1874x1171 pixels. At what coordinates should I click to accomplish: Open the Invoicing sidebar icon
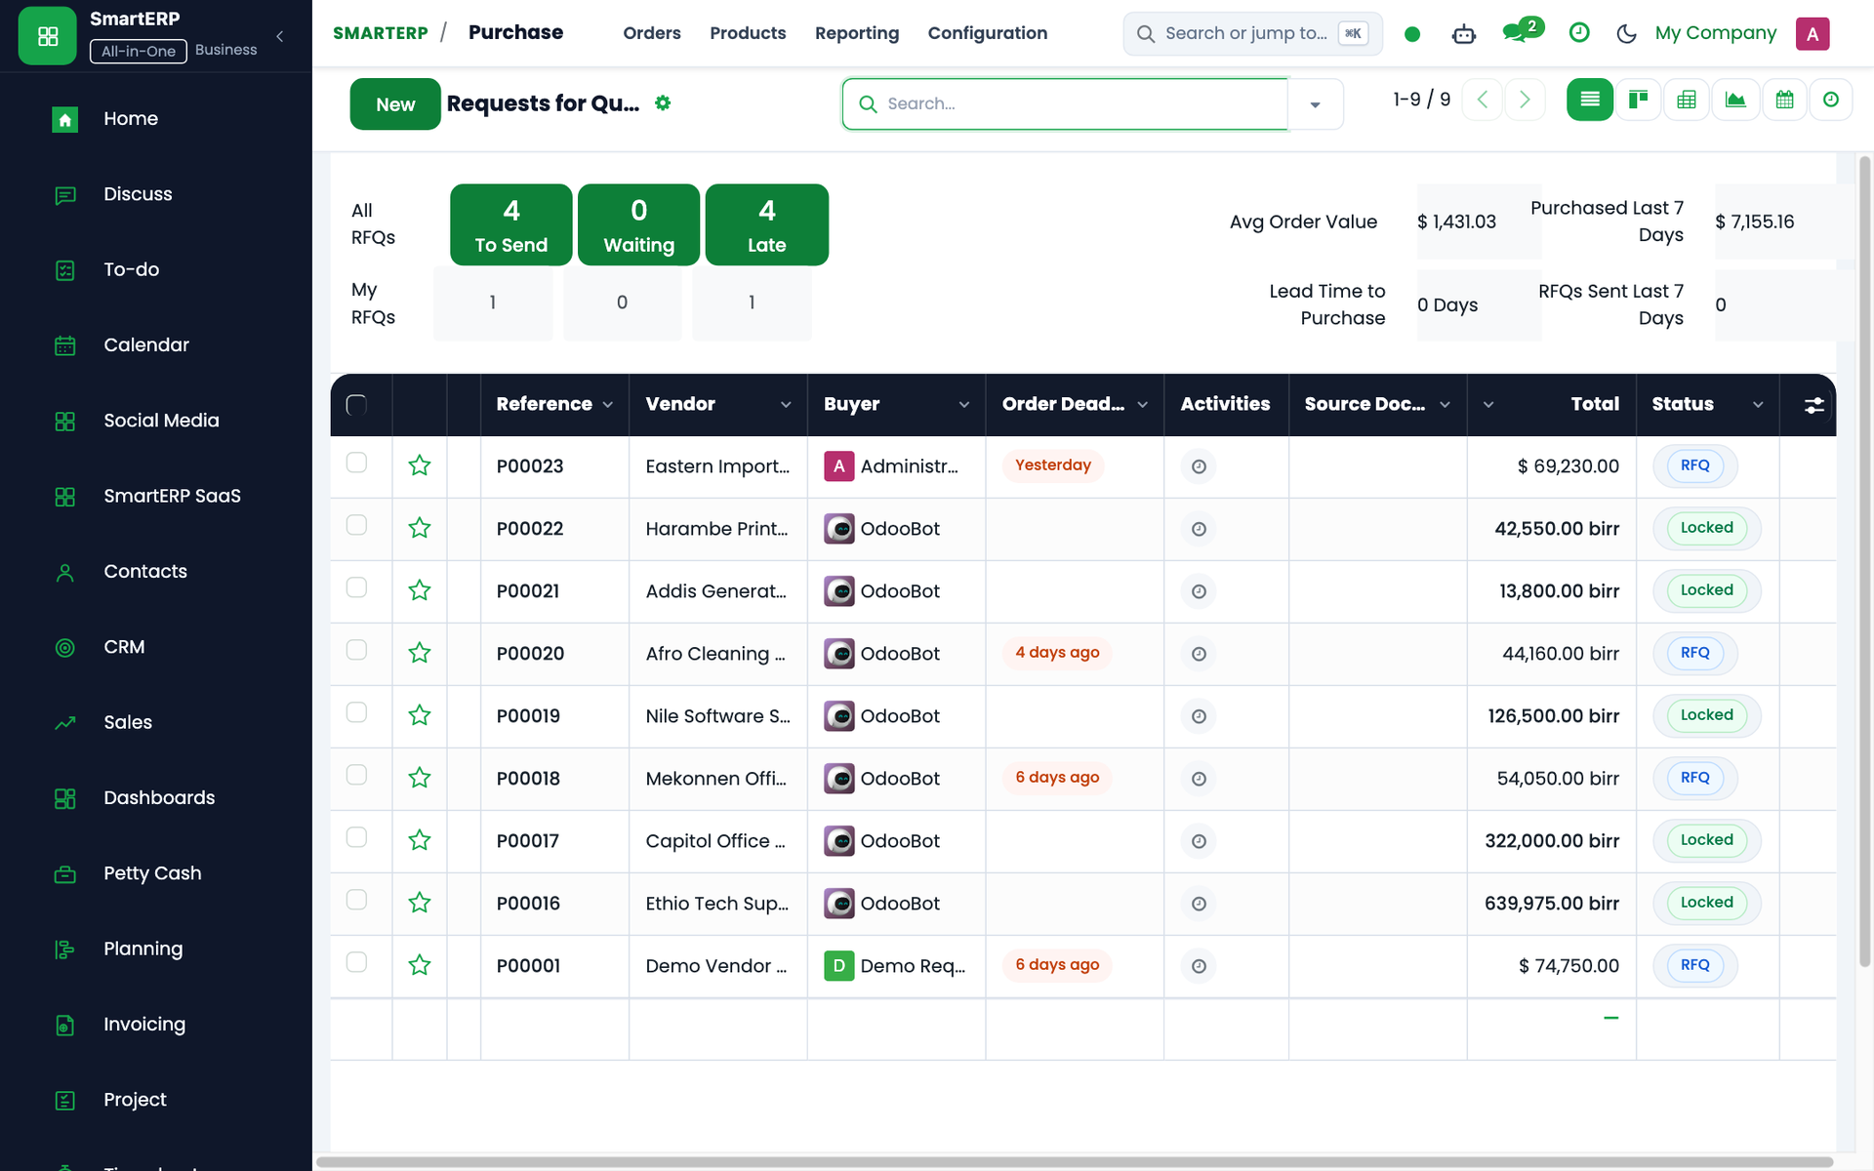pyautogui.click(x=64, y=1025)
